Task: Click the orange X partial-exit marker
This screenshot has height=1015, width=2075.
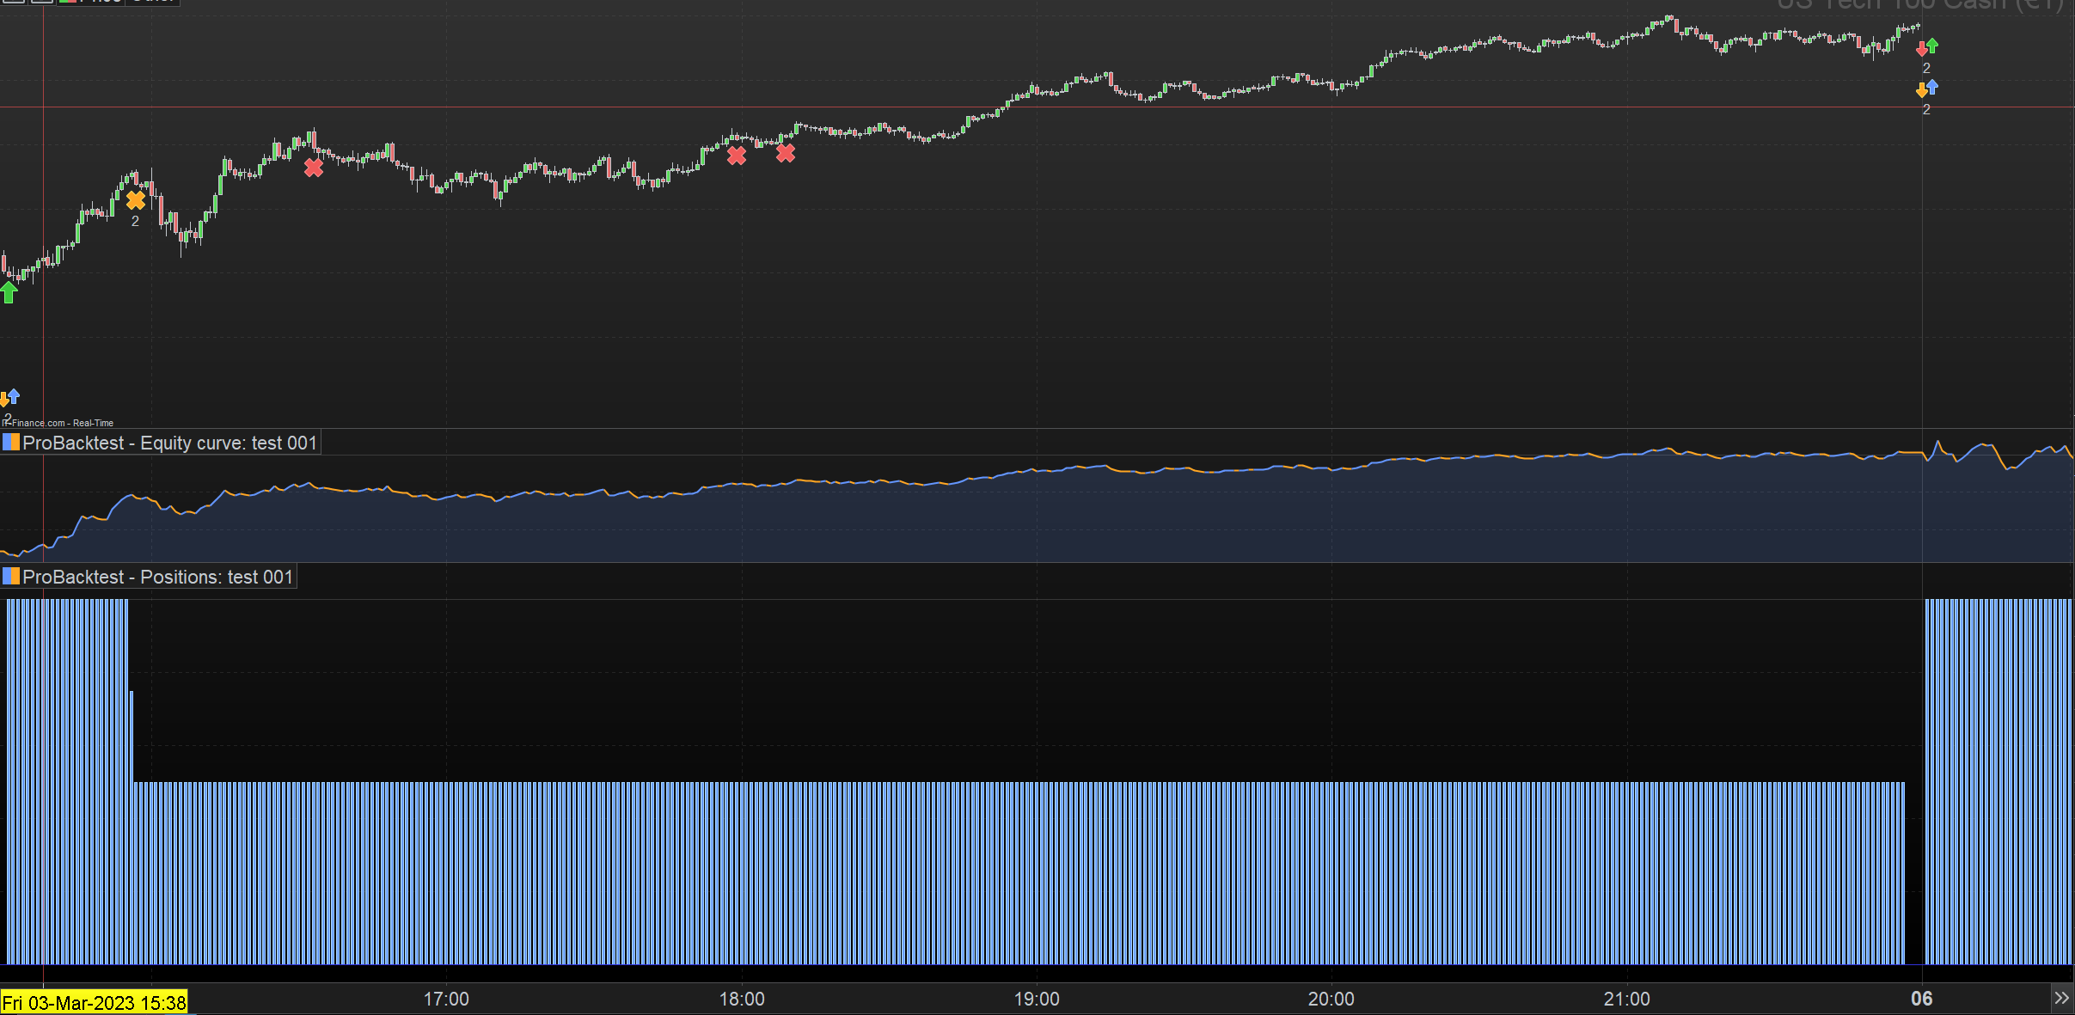Action: (x=136, y=200)
